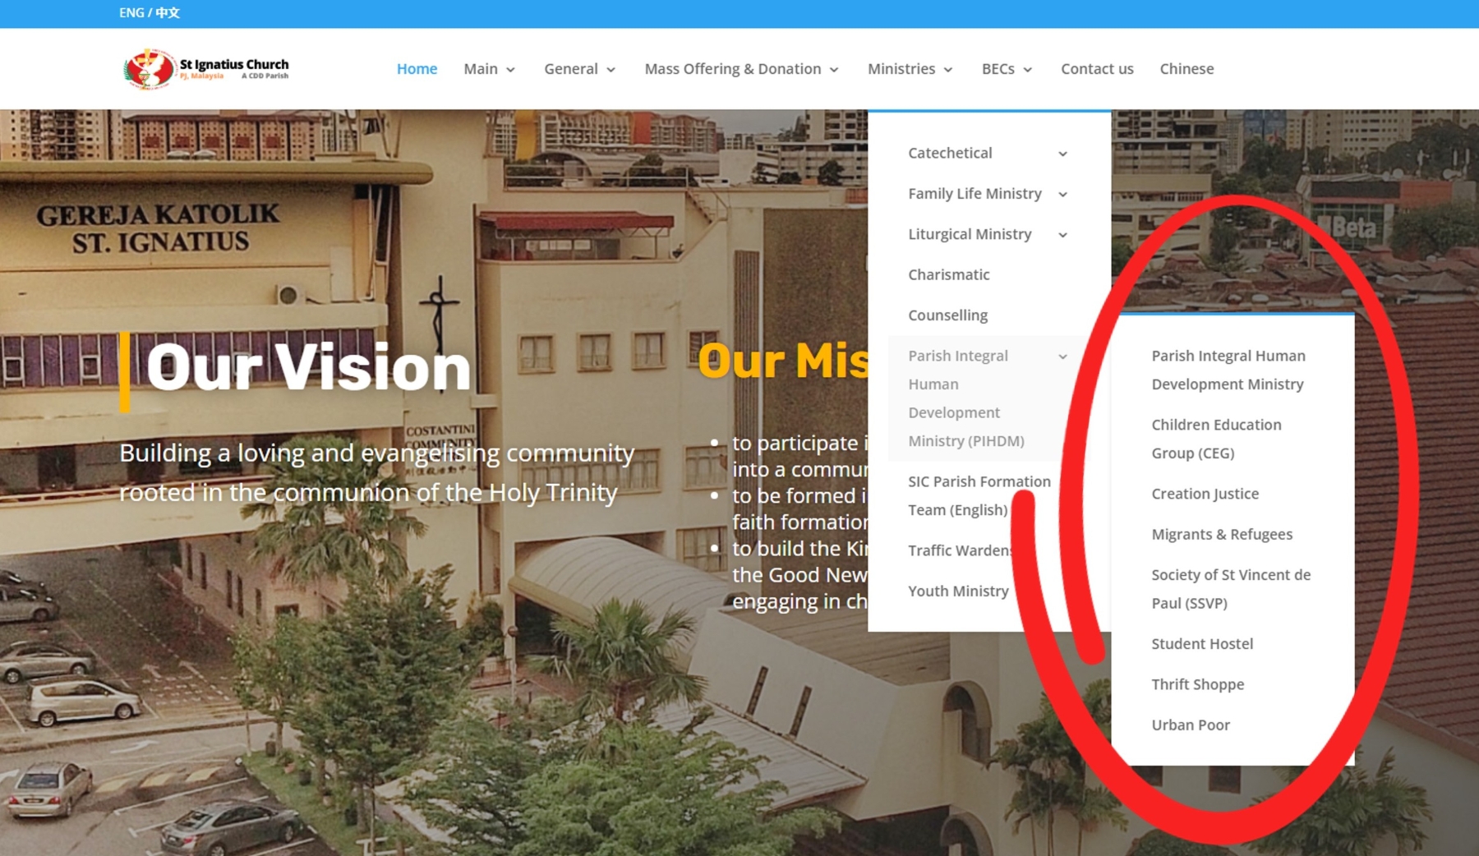Open the Thrift Shoppe page
The height and width of the screenshot is (856, 1479).
coord(1197,684)
